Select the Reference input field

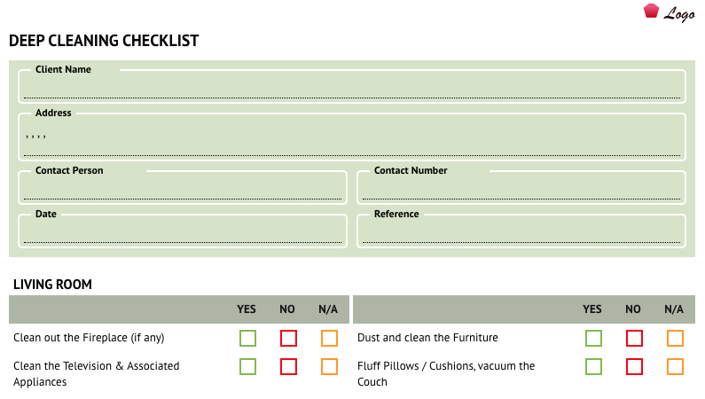[521, 232]
